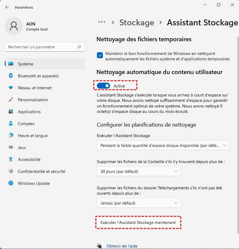The height and width of the screenshot is (249, 239).
Task: Open the Obtenir de l'aide link
Action: pyautogui.click(x=122, y=246)
